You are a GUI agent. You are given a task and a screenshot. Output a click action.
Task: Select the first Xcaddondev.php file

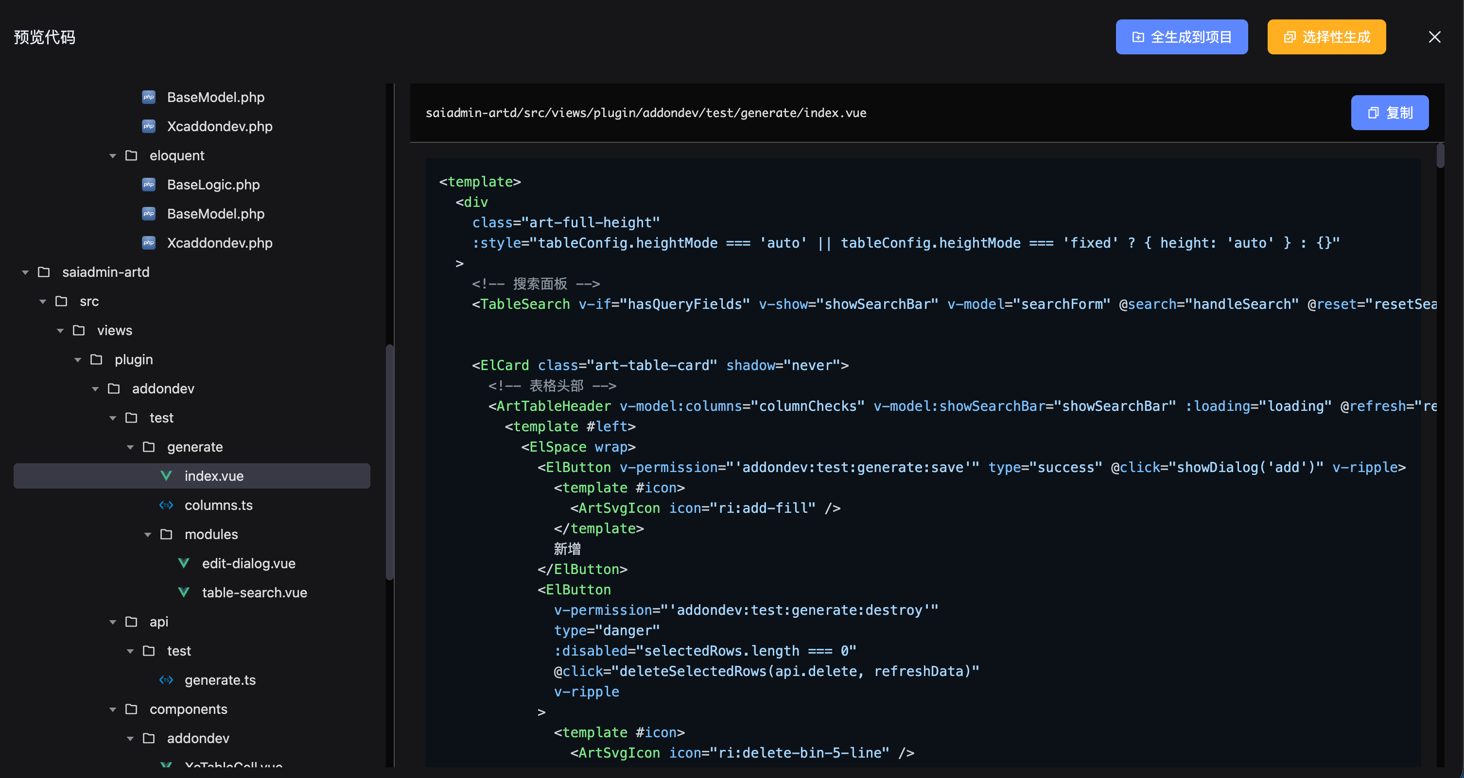[x=219, y=126]
